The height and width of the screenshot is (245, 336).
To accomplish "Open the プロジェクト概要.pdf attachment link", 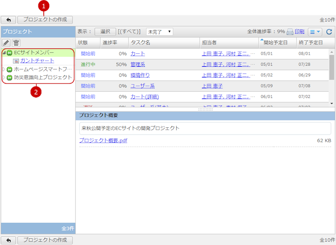I will coord(103,140).
